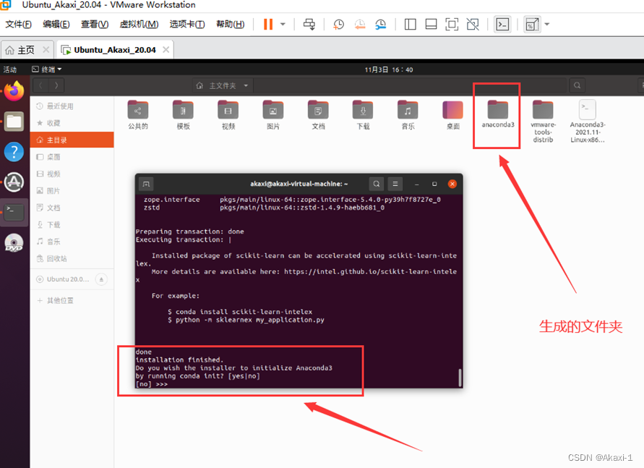Take a VM snapshot clock icon
The image size is (644, 468).
point(338,25)
